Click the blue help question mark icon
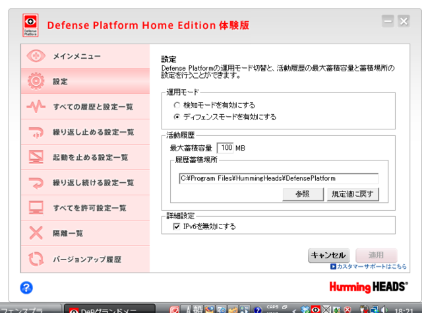Screen dimensions: 422x313 point(26,288)
